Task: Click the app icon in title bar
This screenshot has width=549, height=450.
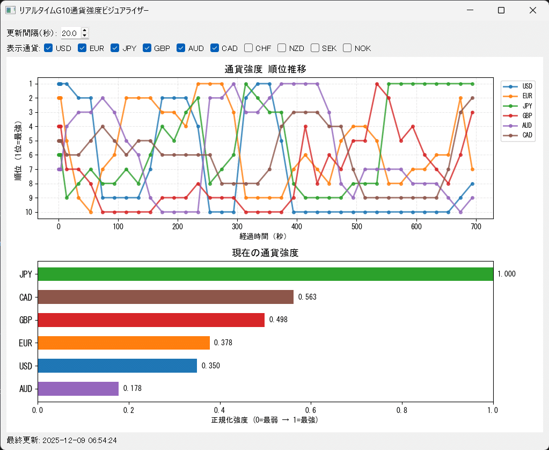Action: tap(10, 10)
